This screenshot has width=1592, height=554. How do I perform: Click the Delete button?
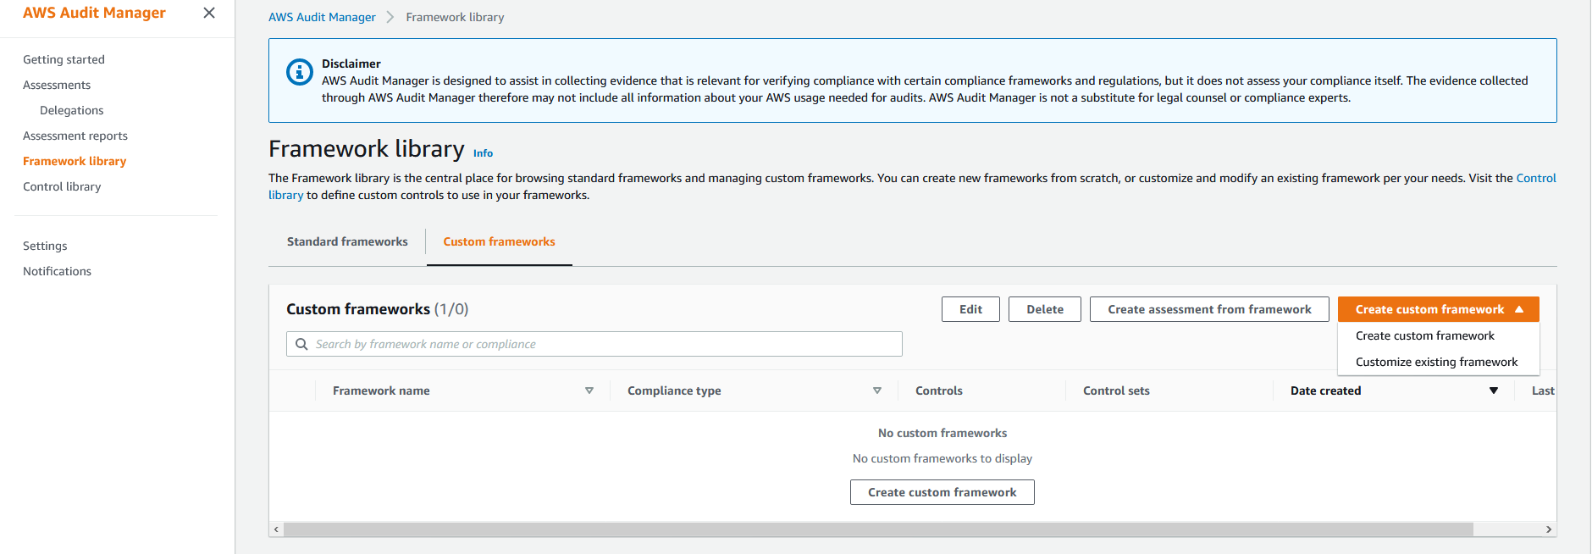pyautogui.click(x=1045, y=309)
